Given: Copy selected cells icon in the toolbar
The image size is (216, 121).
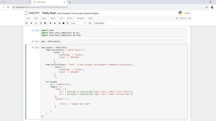Looking at the screenshot, I should pyautogui.click(x=41, y=23).
